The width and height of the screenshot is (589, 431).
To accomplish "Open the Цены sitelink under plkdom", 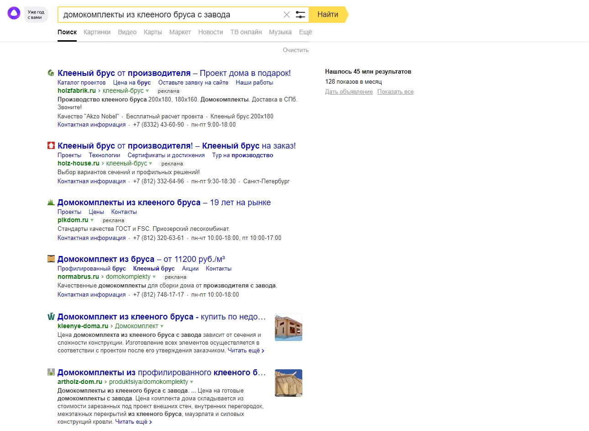I will (96, 212).
